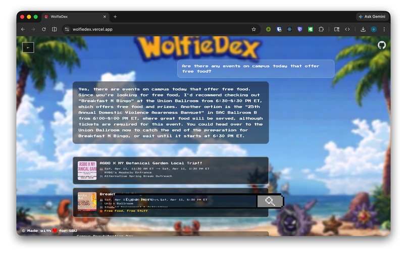Click 'Alternative Spring Break Outreach' organizer text

(138, 176)
